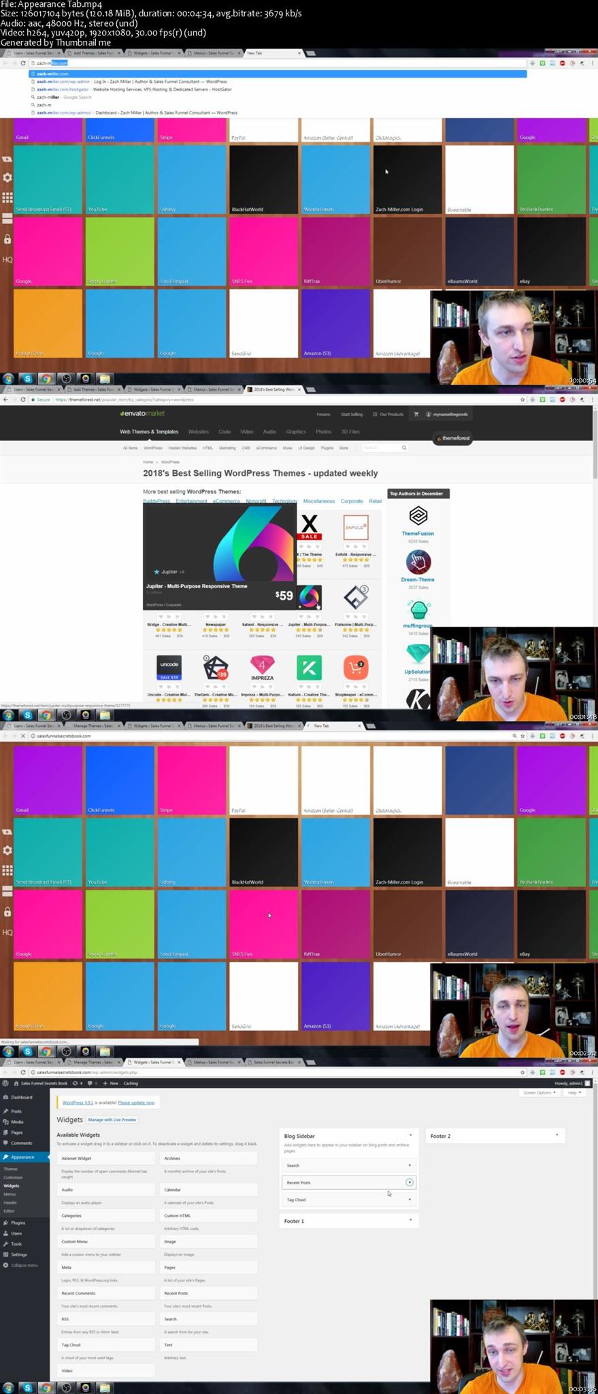
Task: Open the Help dropdown on the Widgets page
Action: coord(574,1092)
